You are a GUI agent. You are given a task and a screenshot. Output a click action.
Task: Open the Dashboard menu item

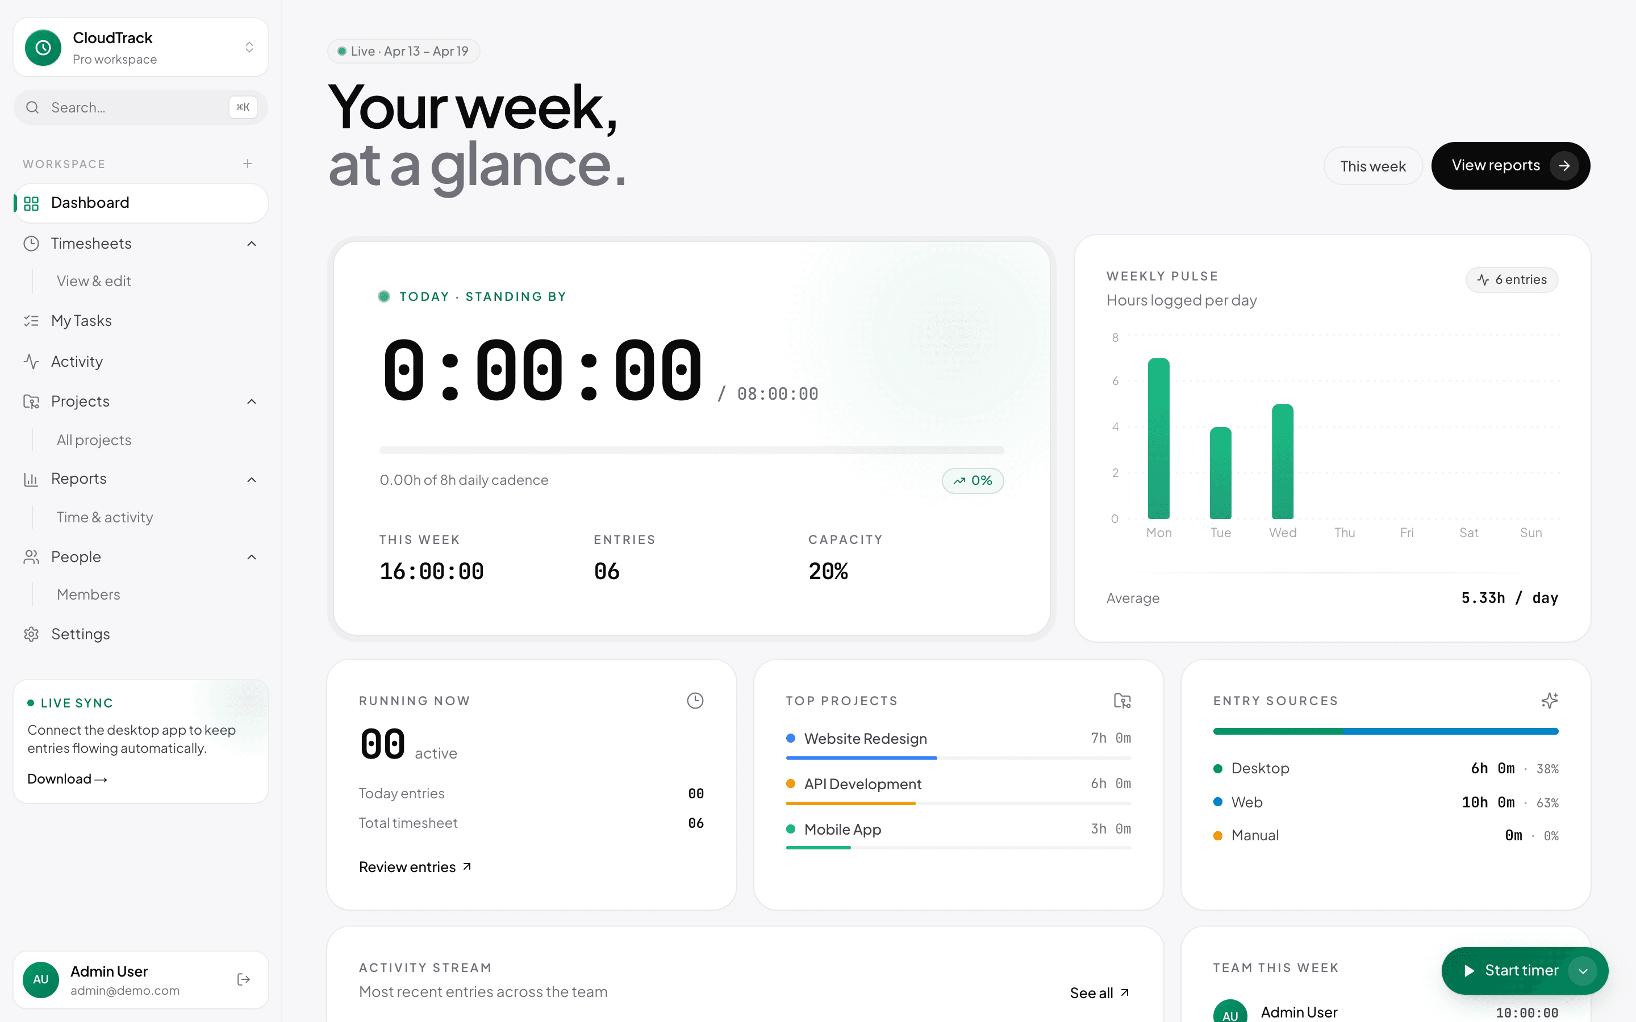coord(141,203)
